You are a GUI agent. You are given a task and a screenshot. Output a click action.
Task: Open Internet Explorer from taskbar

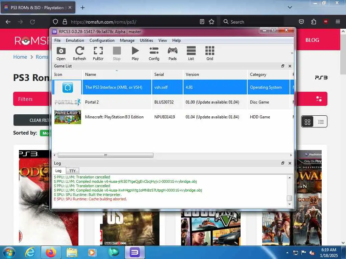pyautogui.click(x=30, y=252)
